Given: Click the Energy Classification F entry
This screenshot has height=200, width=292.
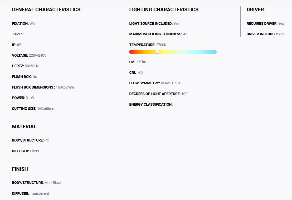Looking at the screenshot, I should pyautogui.click(x=152, y=104).
